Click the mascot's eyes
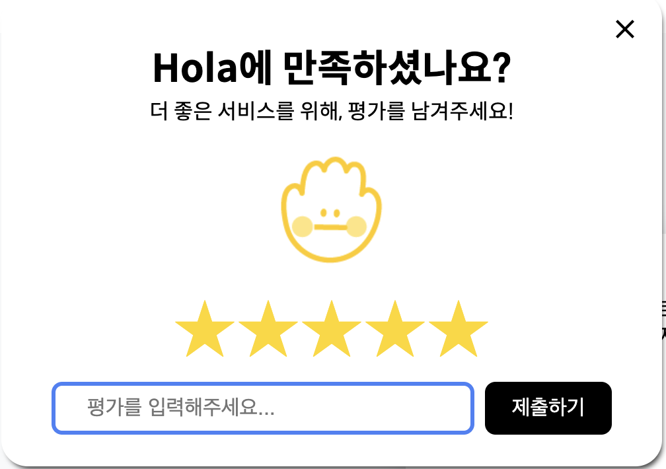This screenshot has width=666, height=469. [x=330, y=213]
